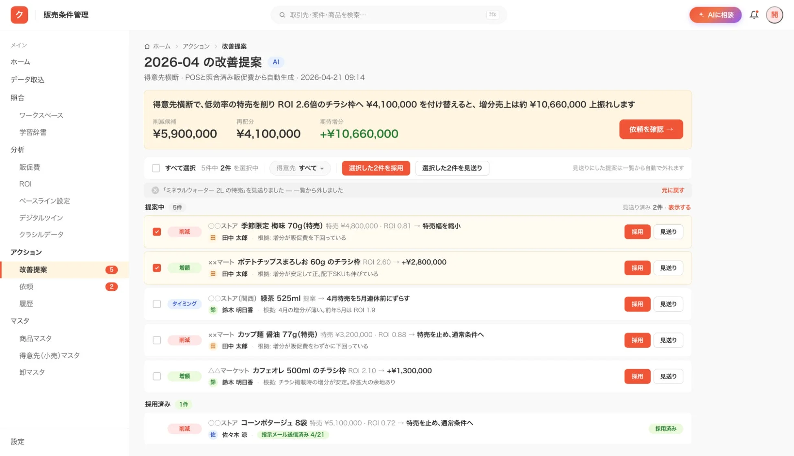Click the 採用済み status label
The width and height of the screenshot is (794, 456).
tap(666, 429)
